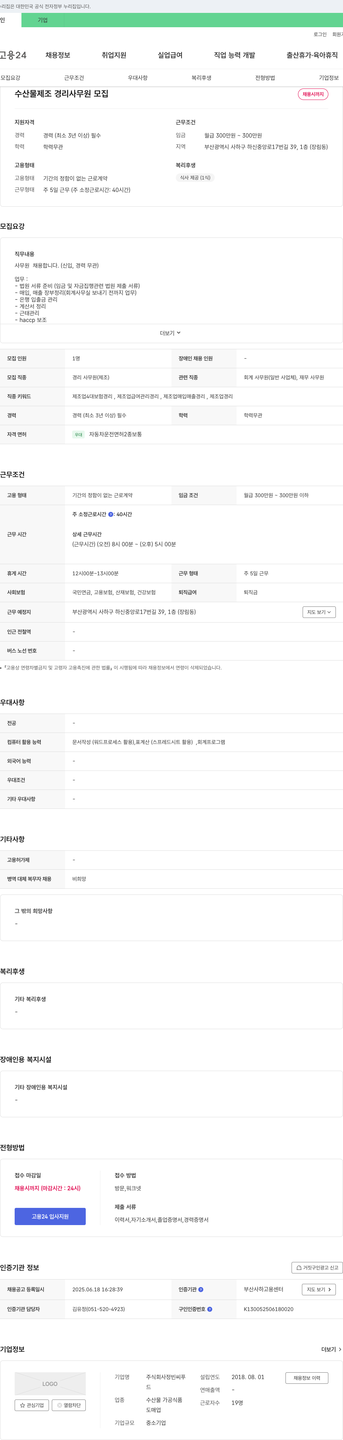Click the 부산사하고용센터 agency name
Image resolution: width=343 pixels, height=1440 pixels.
[x=263, y=1290]
